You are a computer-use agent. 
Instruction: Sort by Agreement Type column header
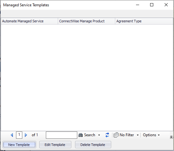(x=144, y=21)
